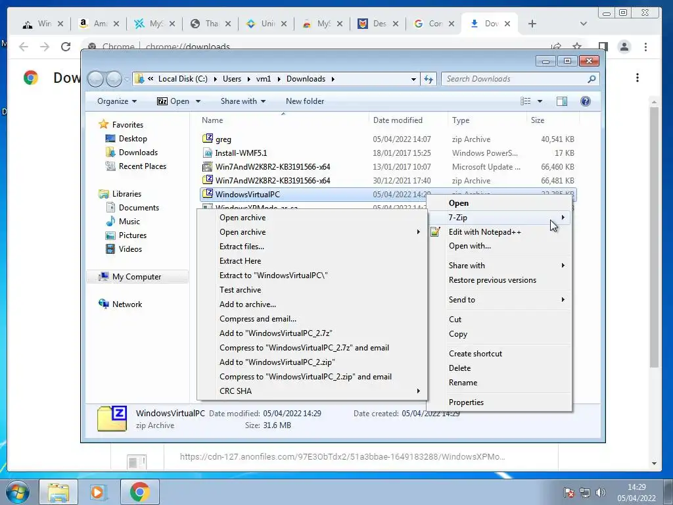Click the Videos library icon
Image resolution: width=673 pixels, height=505 pixels.
click(110, 249)
